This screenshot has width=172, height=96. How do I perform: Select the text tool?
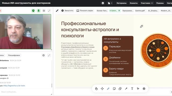tap(132, 89)
